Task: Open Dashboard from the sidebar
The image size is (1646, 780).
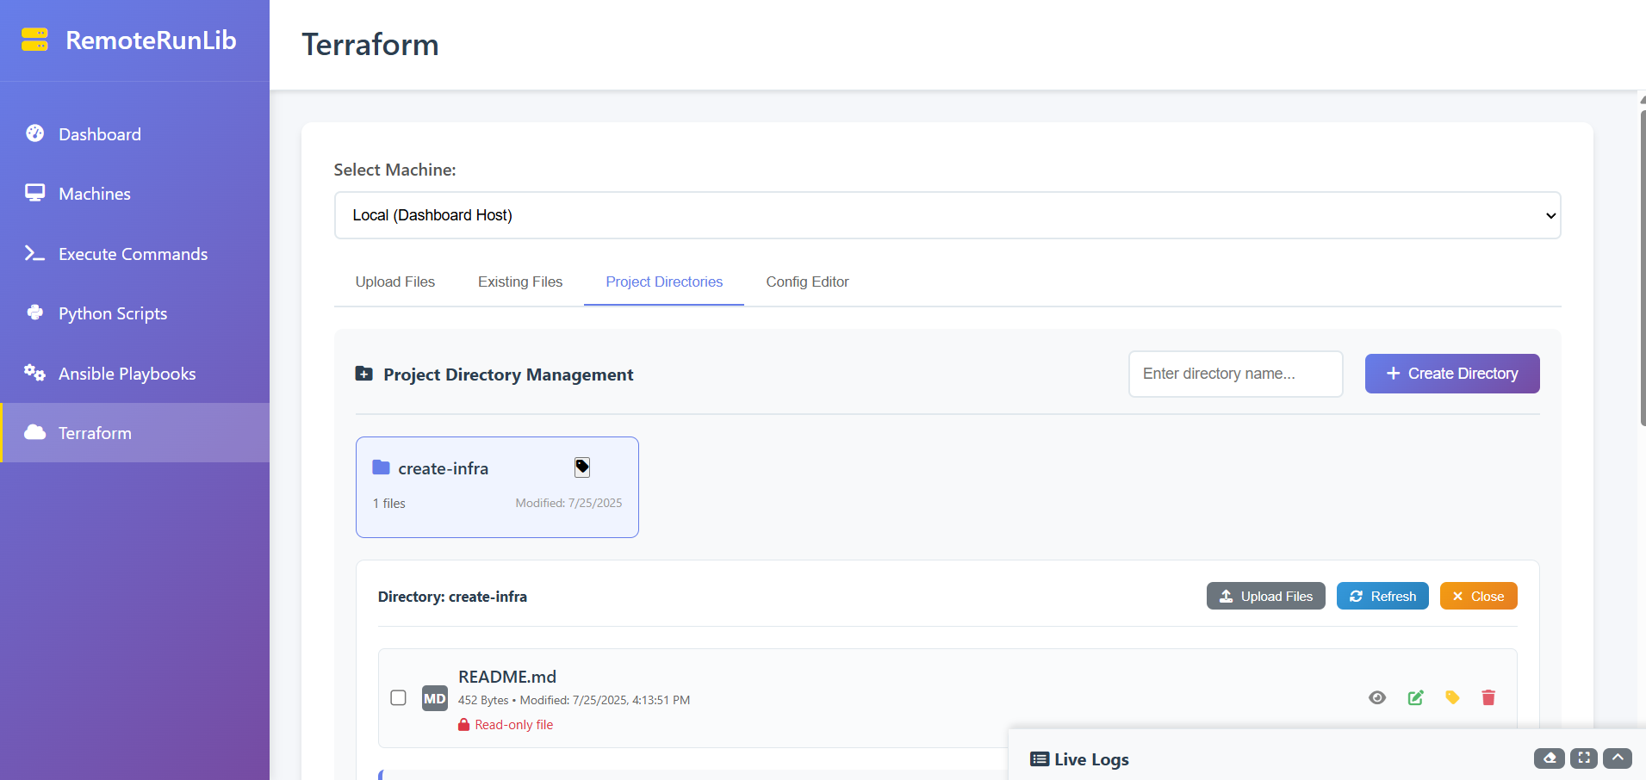Action: point(134,134)
